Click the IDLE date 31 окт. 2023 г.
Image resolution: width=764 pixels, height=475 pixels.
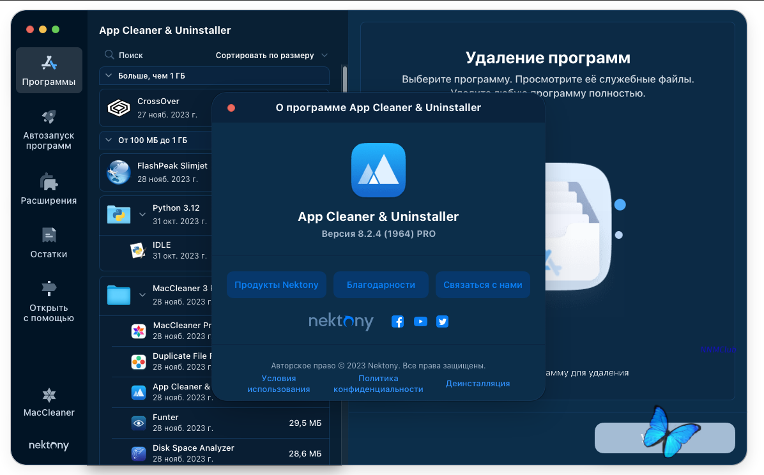pyautogui.click(x=180, y=256)
